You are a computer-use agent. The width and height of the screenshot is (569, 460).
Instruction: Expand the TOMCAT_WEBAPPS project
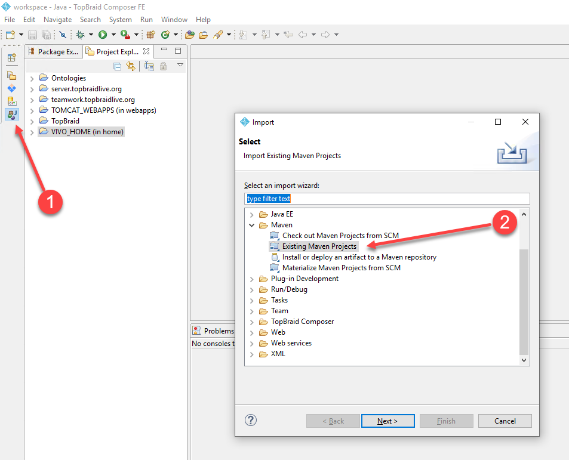tap(32, 110)
